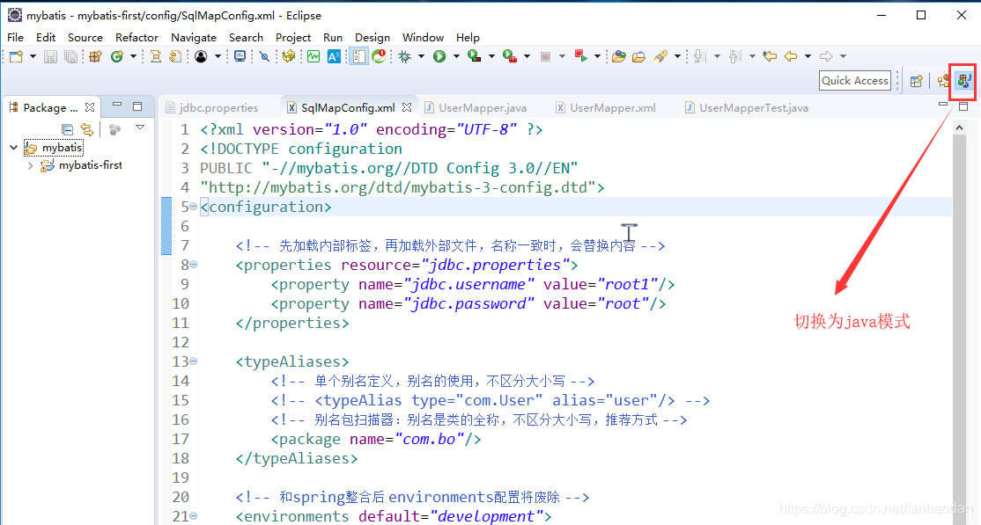
Task: Click the Open Perspective icon
Action: pos(916,80)
